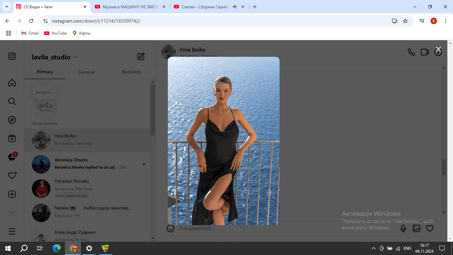The width and height of the screenshot is (453, 255).
Task: Open the Карты bookmark
Action: [x=81, y=33]
